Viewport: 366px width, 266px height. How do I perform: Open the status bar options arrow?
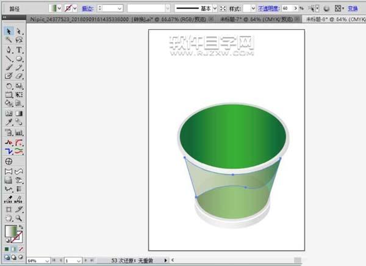165,260
